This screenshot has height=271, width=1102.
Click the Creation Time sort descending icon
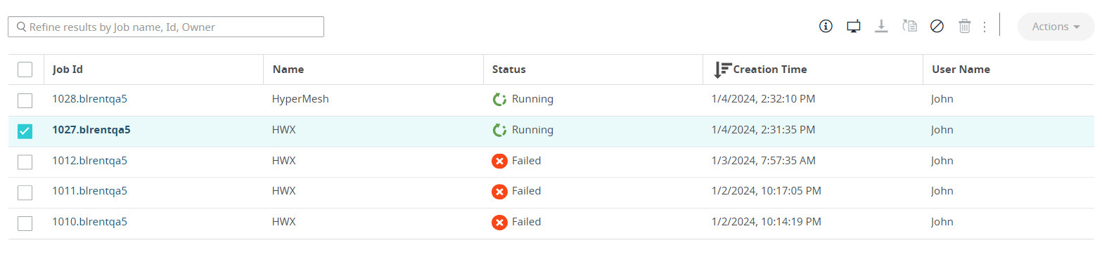click(722, 70)
